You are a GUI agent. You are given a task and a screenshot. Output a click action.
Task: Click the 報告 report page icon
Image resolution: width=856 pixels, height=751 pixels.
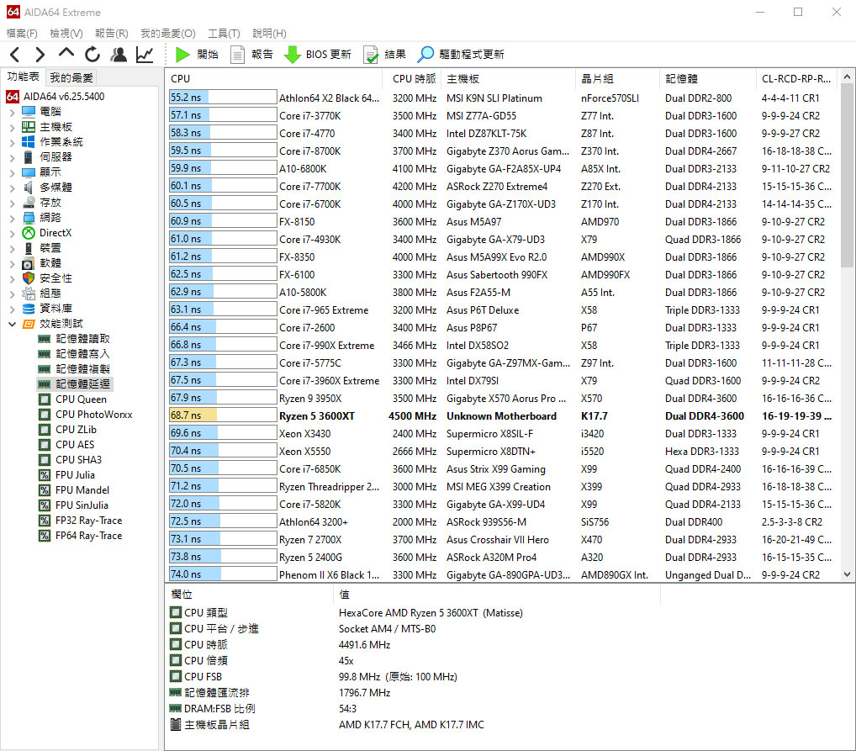point(237,54)
